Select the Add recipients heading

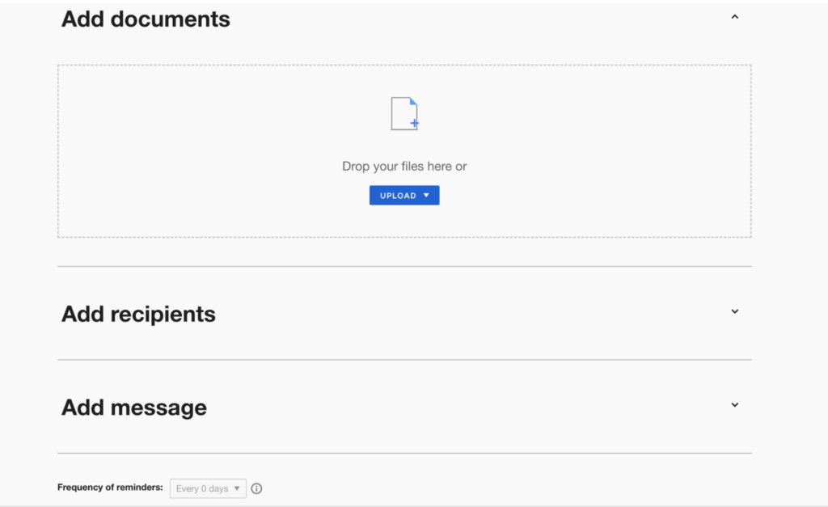point(137,314)
